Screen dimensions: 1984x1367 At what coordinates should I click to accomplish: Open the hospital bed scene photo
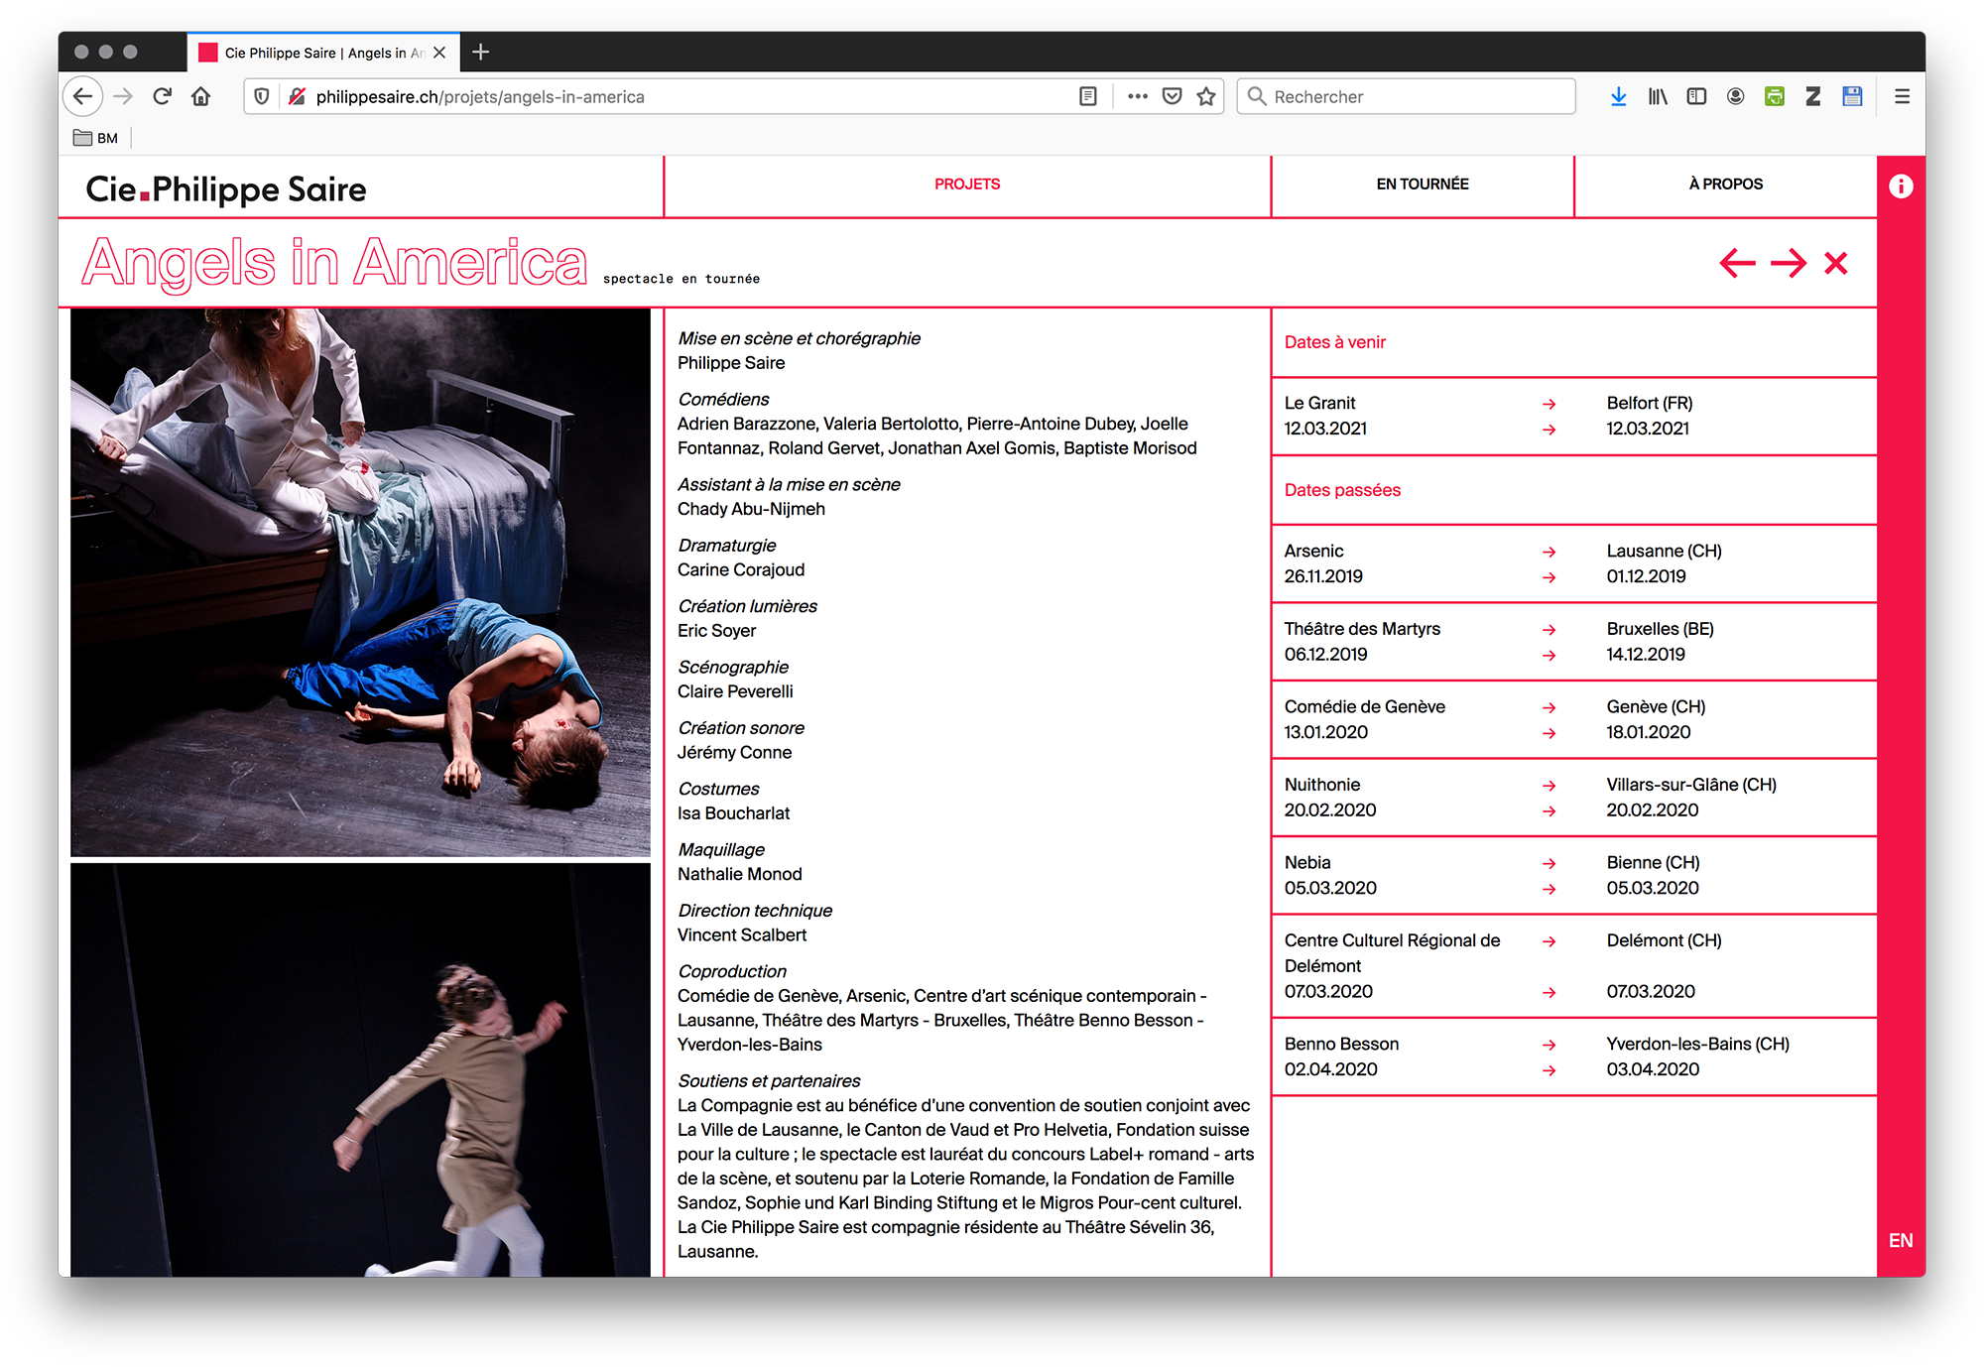click(x=360, y=582)
